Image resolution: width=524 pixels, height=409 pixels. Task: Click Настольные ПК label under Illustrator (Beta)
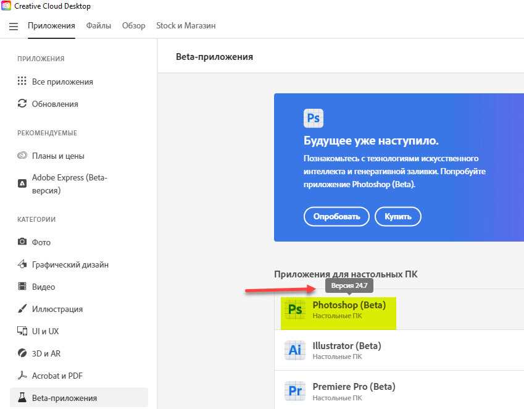pyautogui.click(x=337, y=356)
